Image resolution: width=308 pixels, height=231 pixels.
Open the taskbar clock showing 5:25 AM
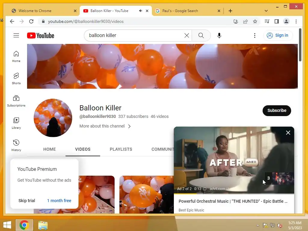(295, 225)
